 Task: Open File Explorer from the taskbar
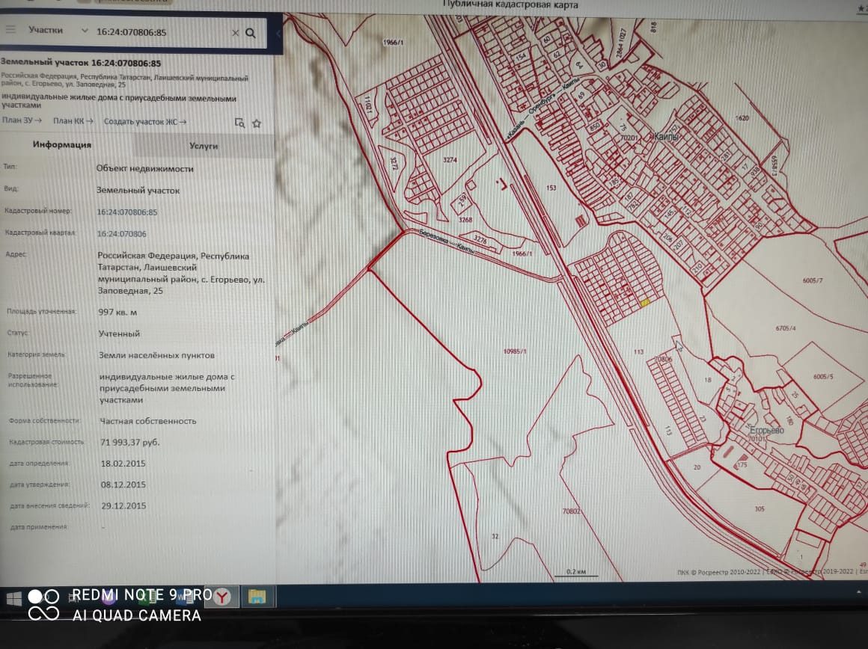click(257, 597)
